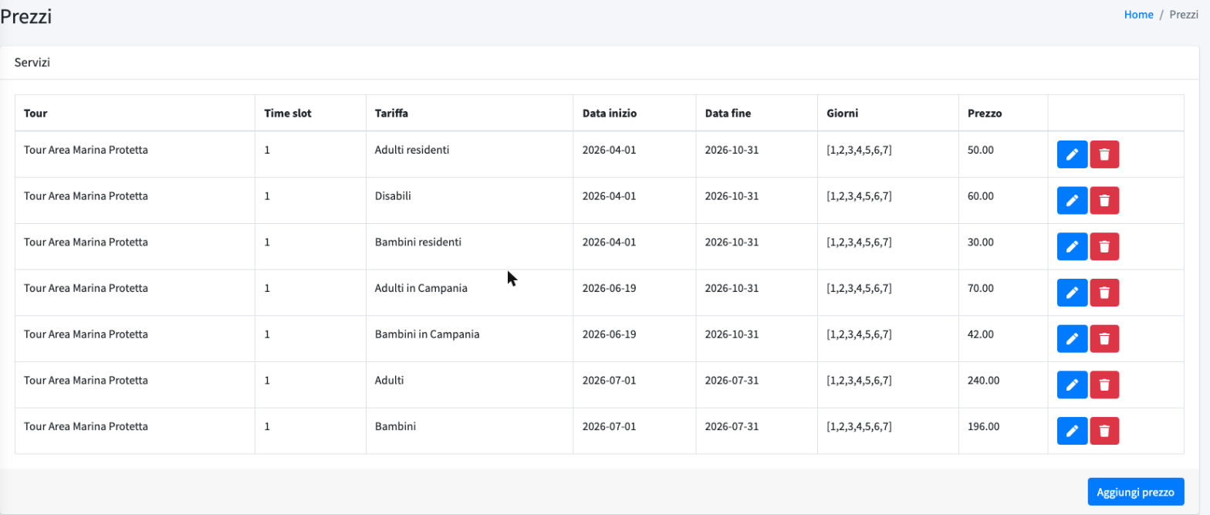Delete the Bambini 196.00 price row
The width and height of the screenshot is (1210, 515).
pos(1104,432)
